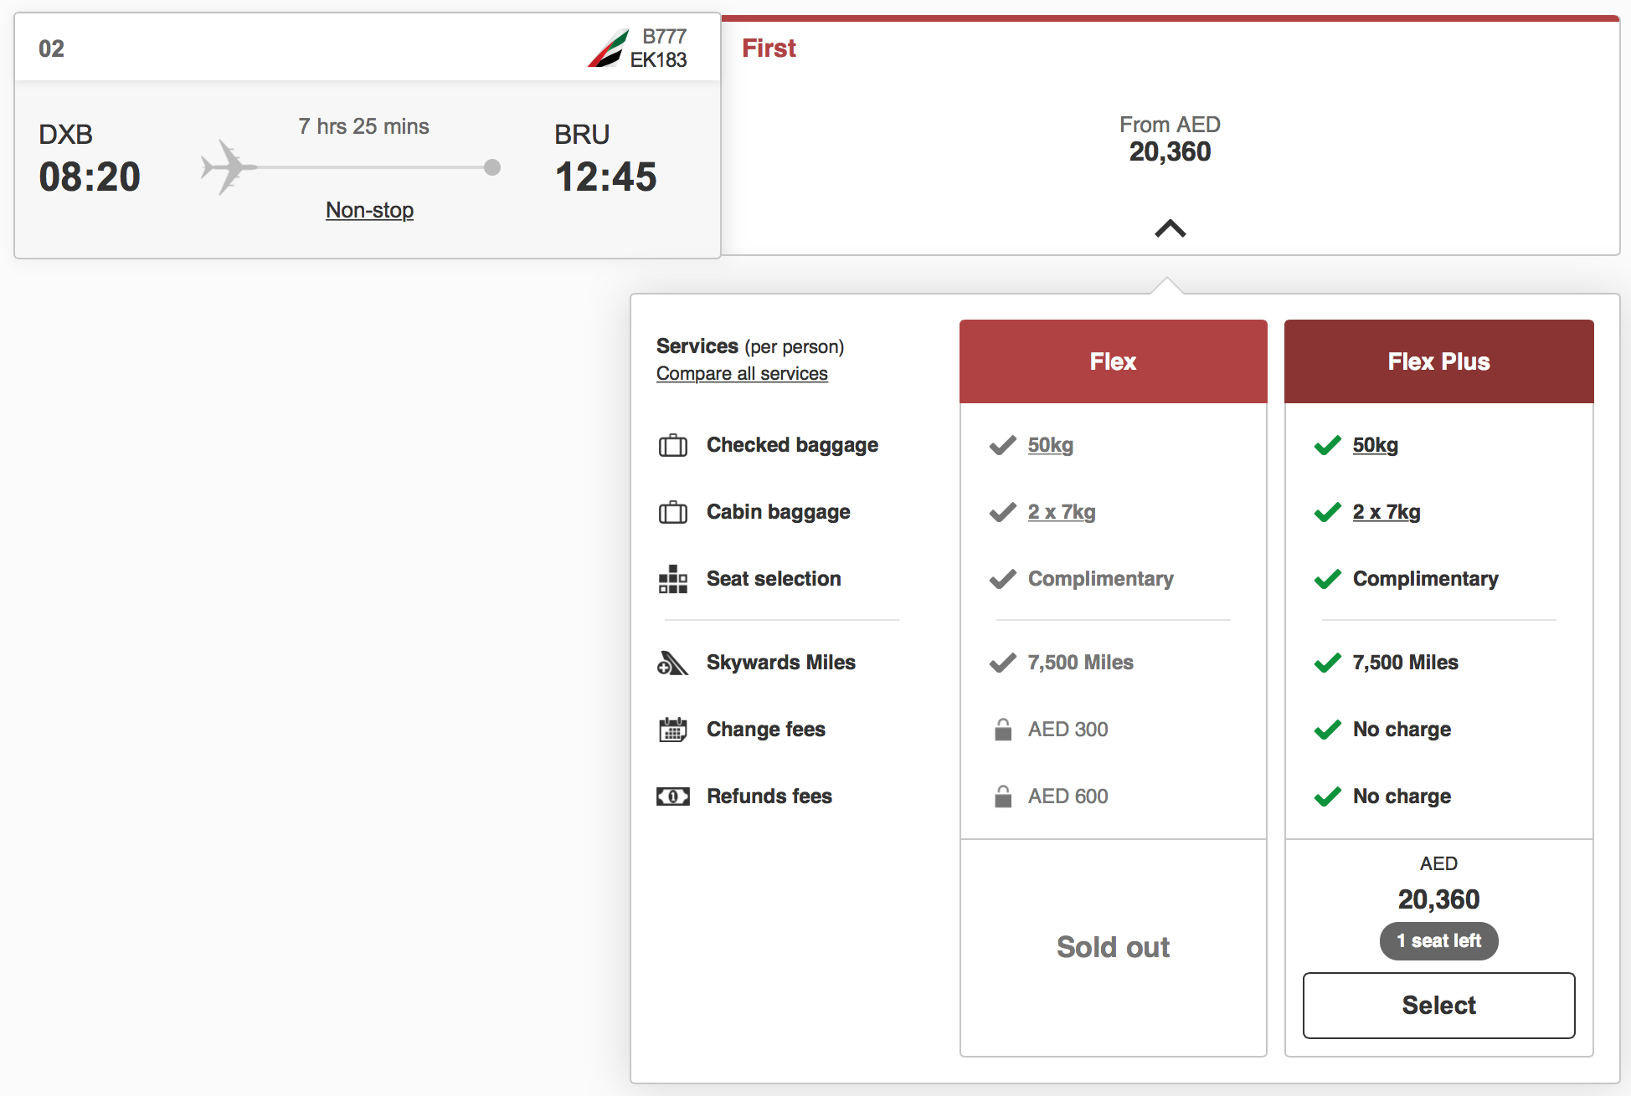Collapse the First class fare details chevron
Viewport: 1631px width, 1096px height.
pos(1170,228)
